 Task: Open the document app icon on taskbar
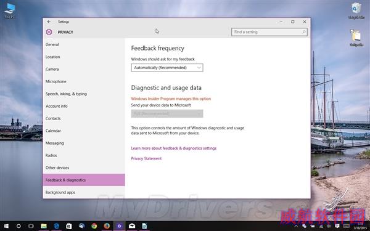point(144,226)
